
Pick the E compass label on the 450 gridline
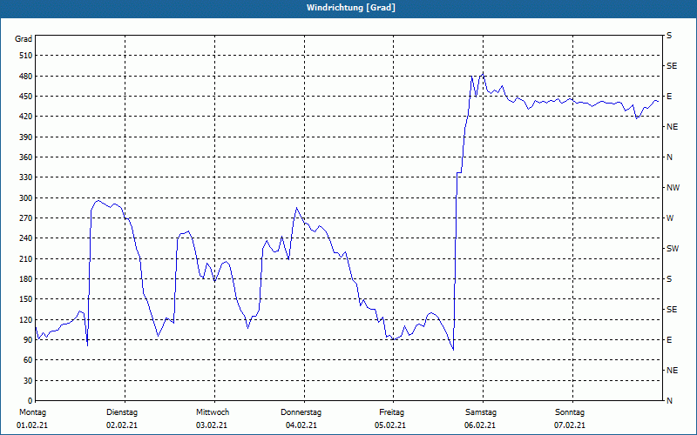(669, 97)
